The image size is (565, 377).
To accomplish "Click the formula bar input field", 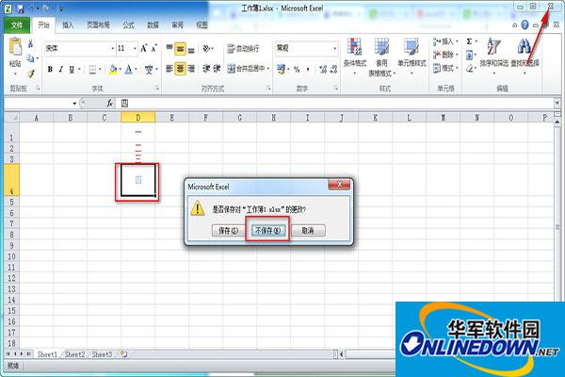I will [335, 104].
